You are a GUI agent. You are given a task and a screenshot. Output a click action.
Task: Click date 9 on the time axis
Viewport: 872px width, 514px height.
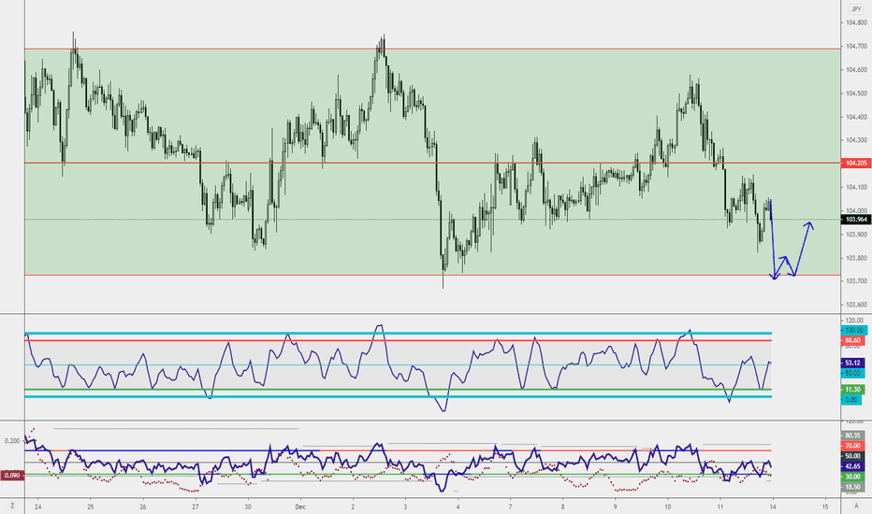pyautogui.click(x=615, y=507)
